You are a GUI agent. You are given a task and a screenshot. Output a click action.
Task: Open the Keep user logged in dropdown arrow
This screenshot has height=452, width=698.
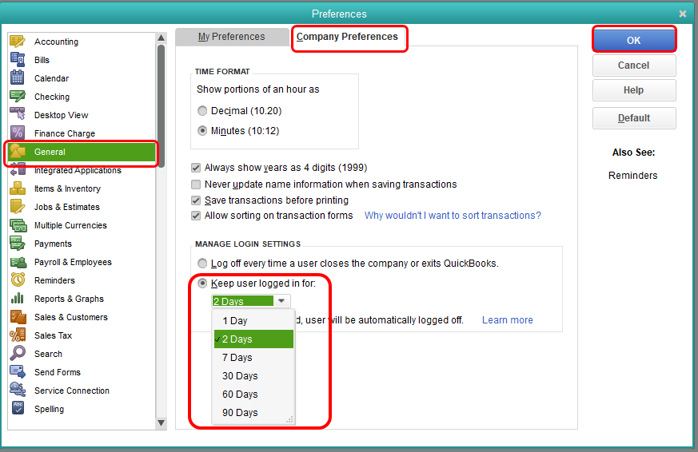(281, 301)
